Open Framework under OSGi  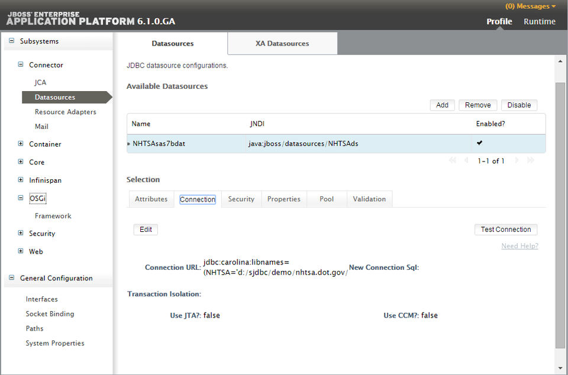pyautogui.click(x=53, y=216)
